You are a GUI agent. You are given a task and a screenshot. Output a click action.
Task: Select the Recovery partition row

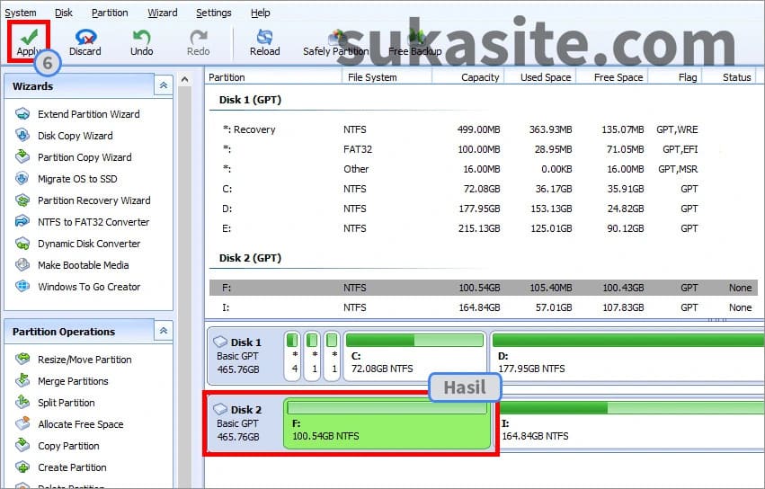485,129
